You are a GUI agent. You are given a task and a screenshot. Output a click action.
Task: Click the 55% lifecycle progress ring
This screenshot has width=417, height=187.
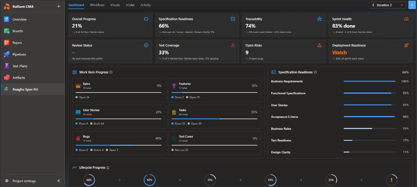click(x=270, y=180)
